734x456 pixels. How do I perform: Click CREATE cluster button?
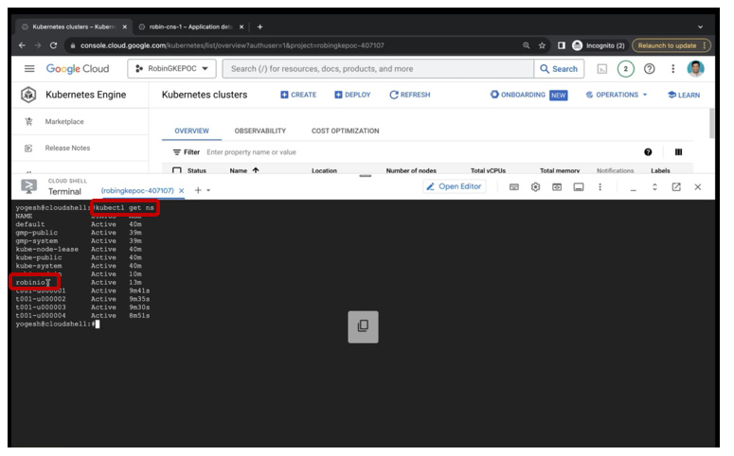click(298, 95)
